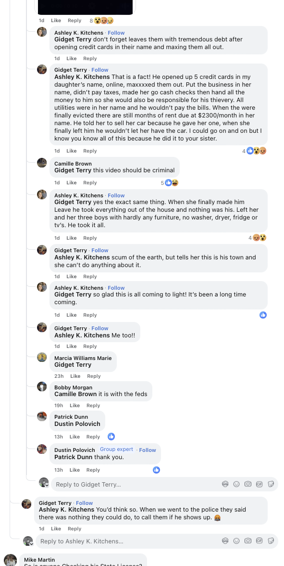
Task: Open Group expert badge on Dustin Polovich
Action: pyautogui.click(x=116, y=450)
